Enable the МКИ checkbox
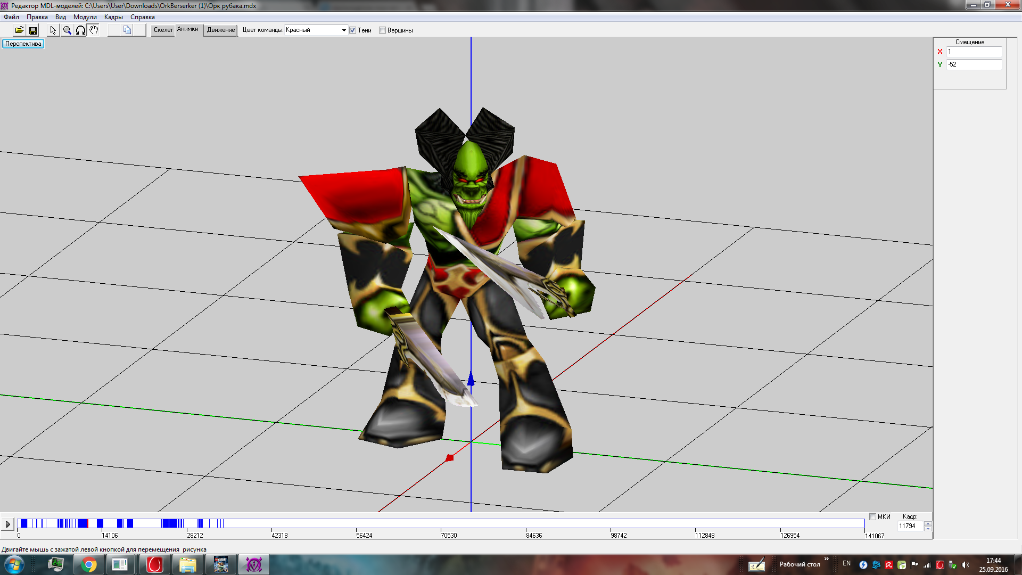The image size is (1022, 575). coord(872,516)
